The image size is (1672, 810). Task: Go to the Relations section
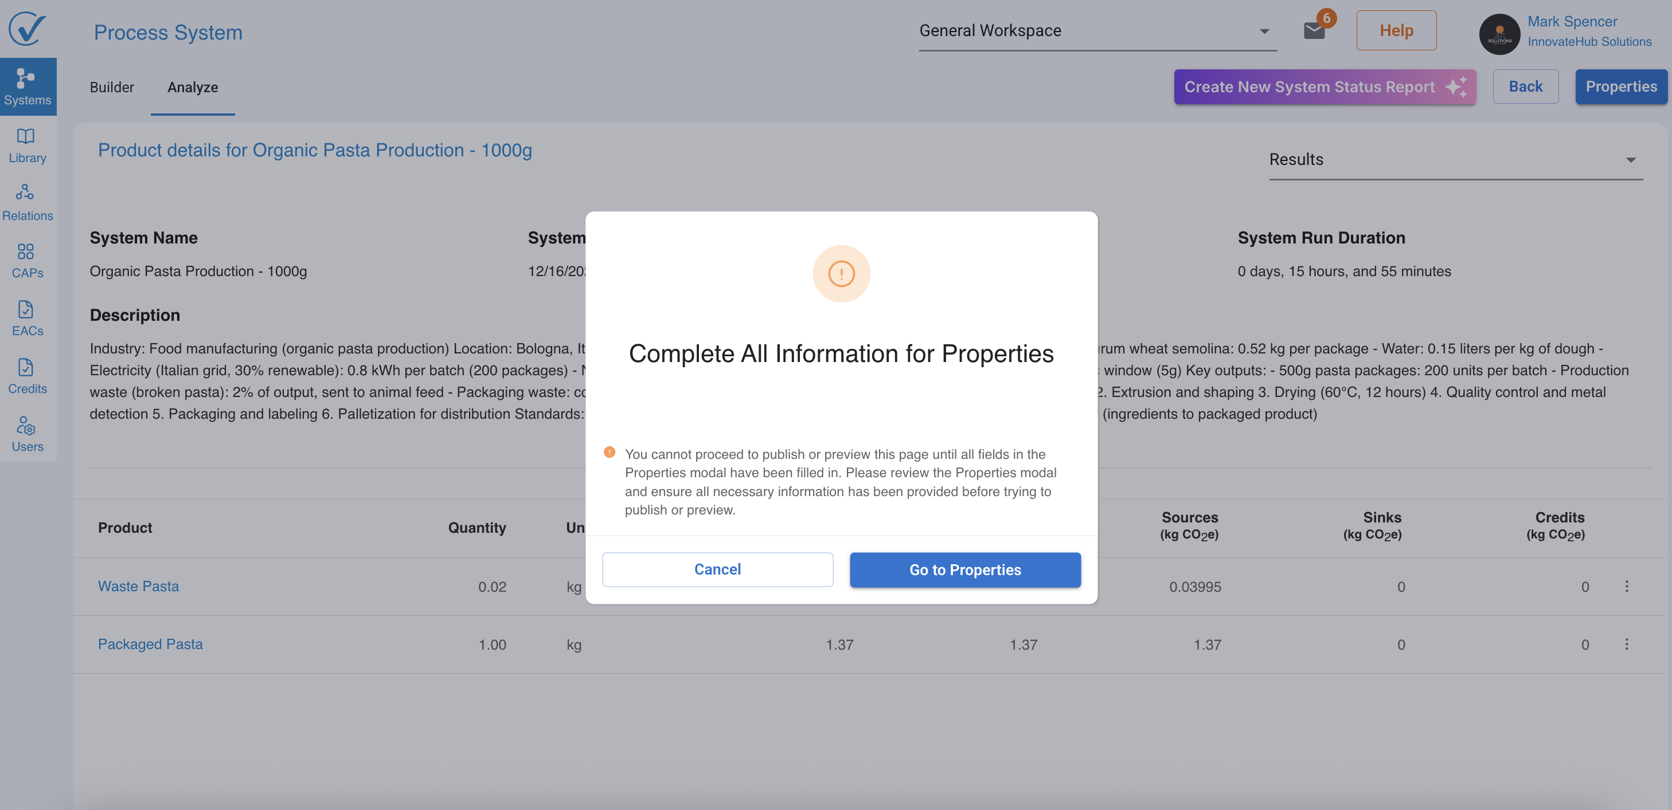26,202
